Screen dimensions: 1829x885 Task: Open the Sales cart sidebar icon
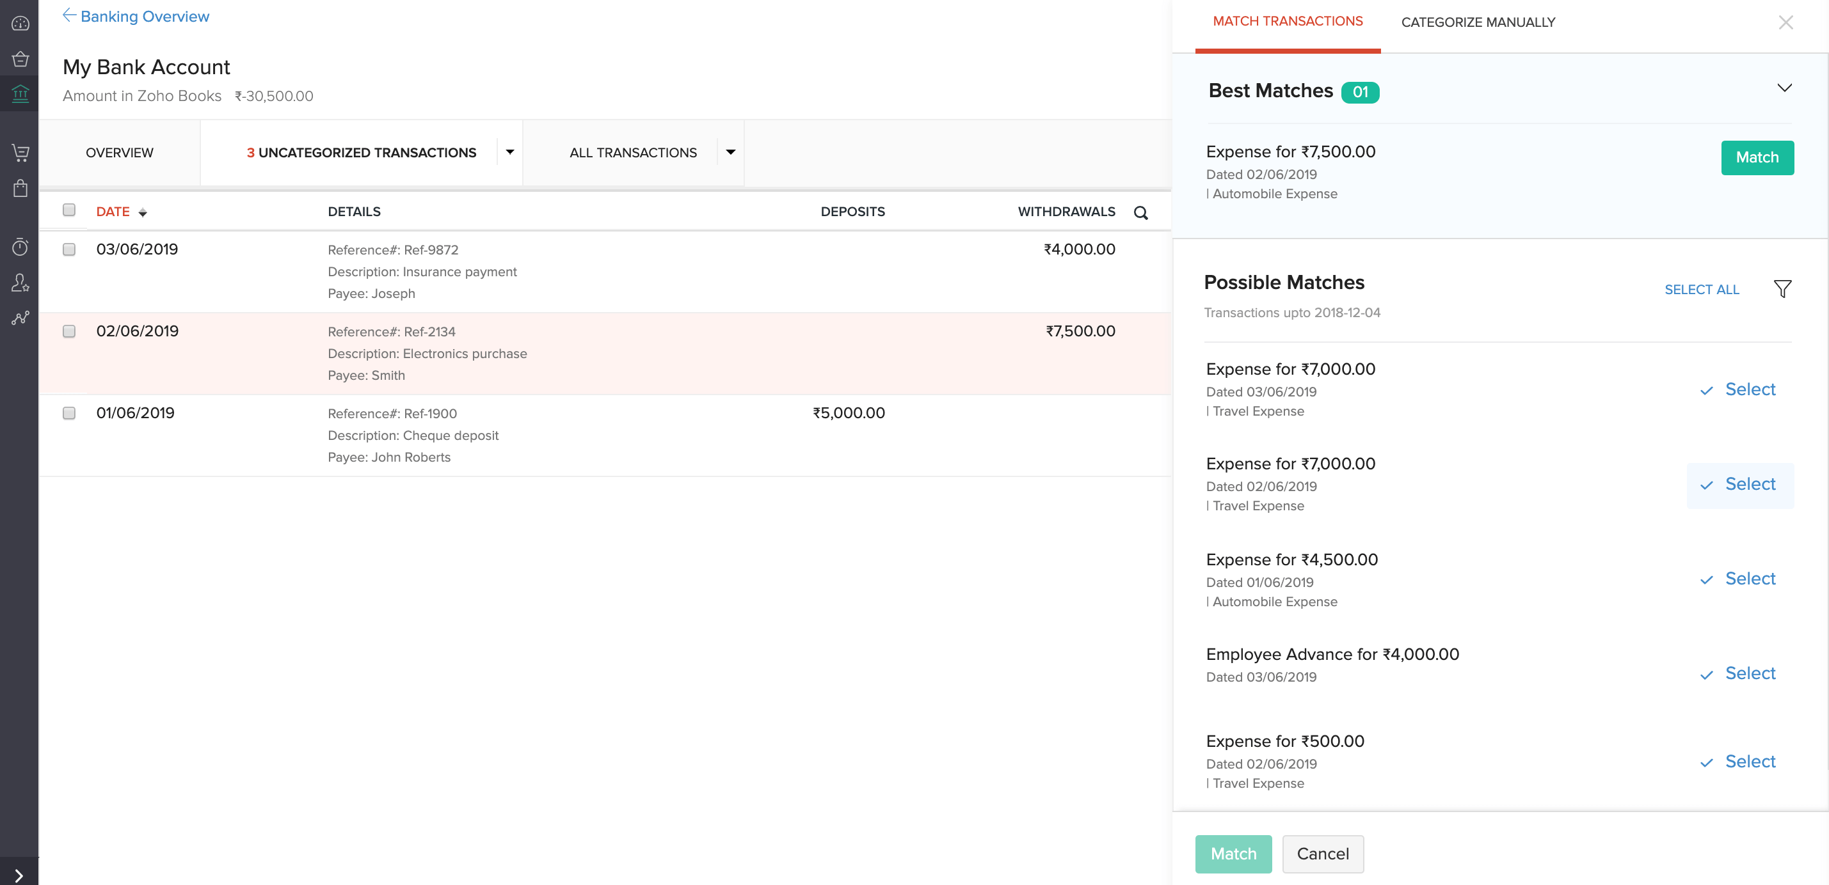pos(20,152)
